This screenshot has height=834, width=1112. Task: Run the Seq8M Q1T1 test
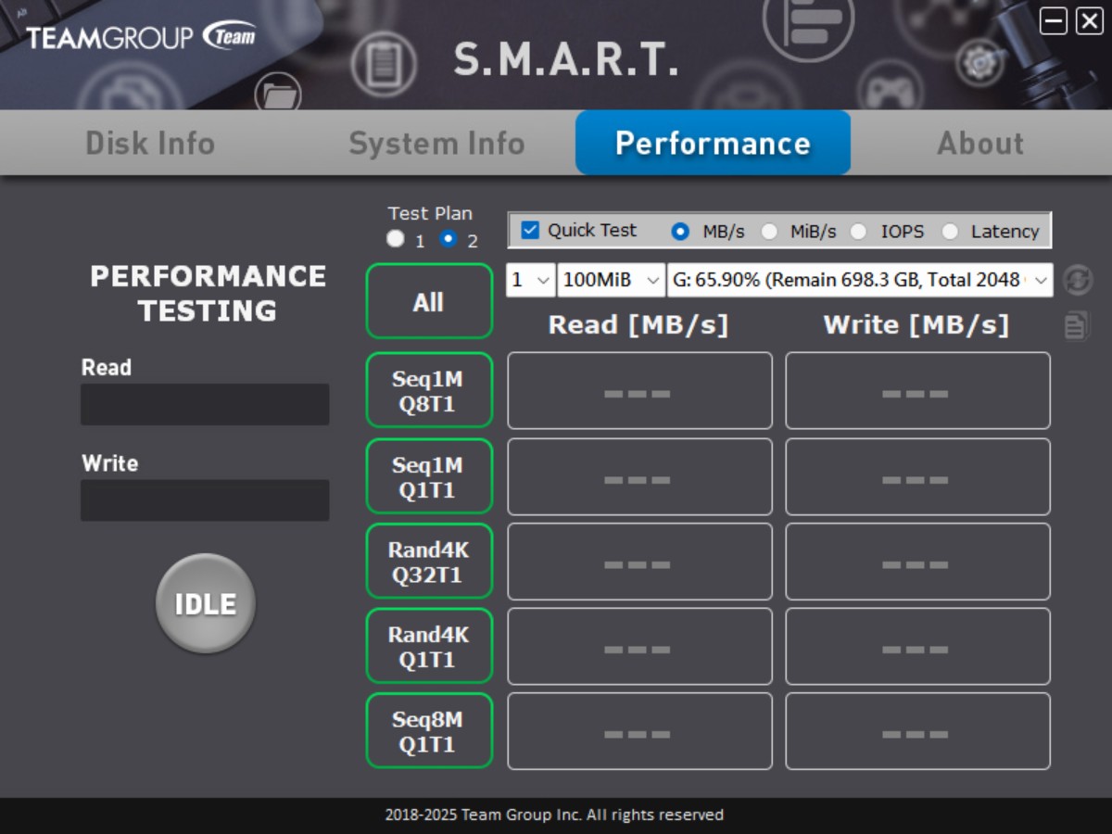(x=429, y=731)
